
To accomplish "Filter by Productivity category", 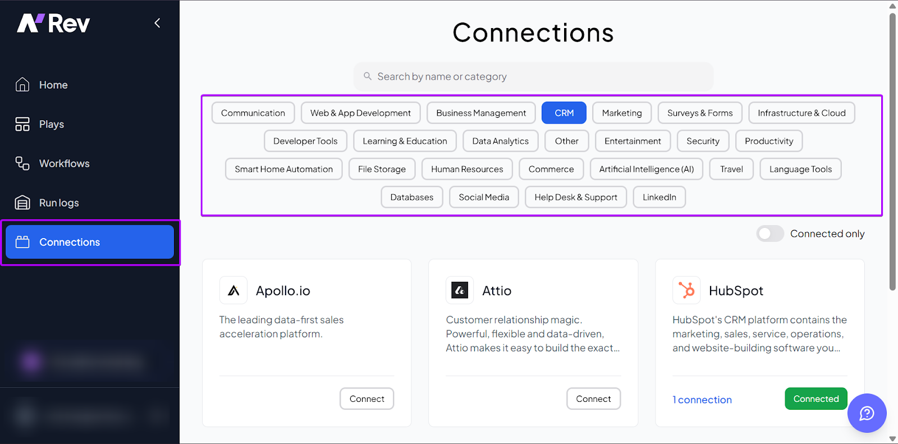I will coord(769,141).
